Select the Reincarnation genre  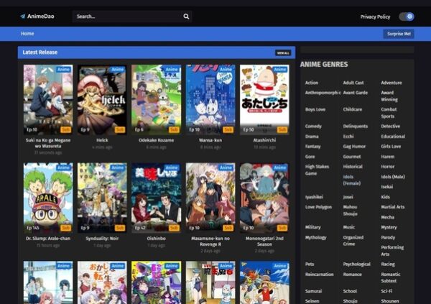point(319,275)
